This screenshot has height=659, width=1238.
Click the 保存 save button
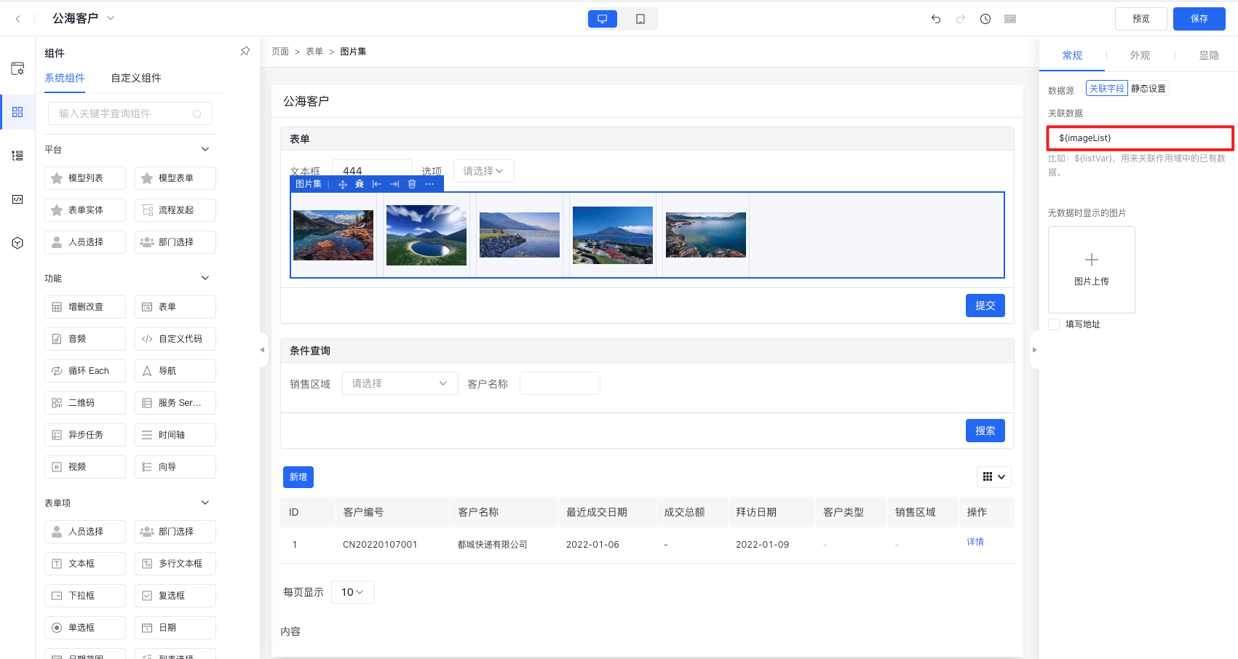[1199, 19]
